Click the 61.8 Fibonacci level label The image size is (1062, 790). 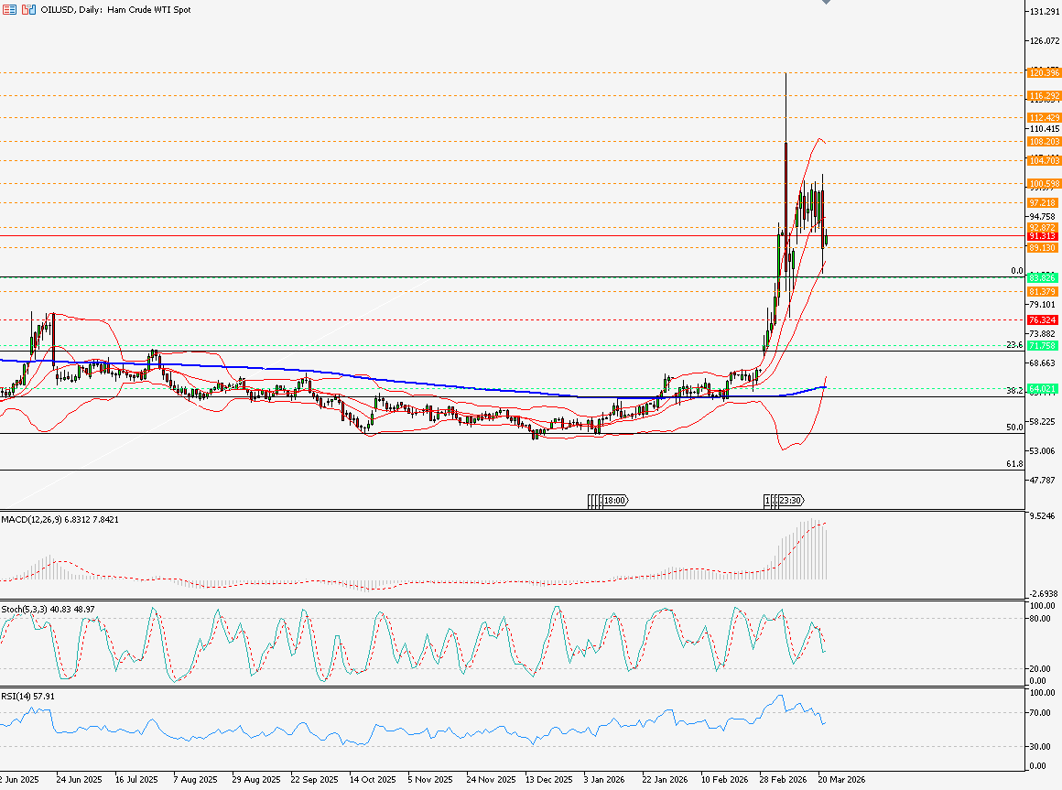(1013, 464)
